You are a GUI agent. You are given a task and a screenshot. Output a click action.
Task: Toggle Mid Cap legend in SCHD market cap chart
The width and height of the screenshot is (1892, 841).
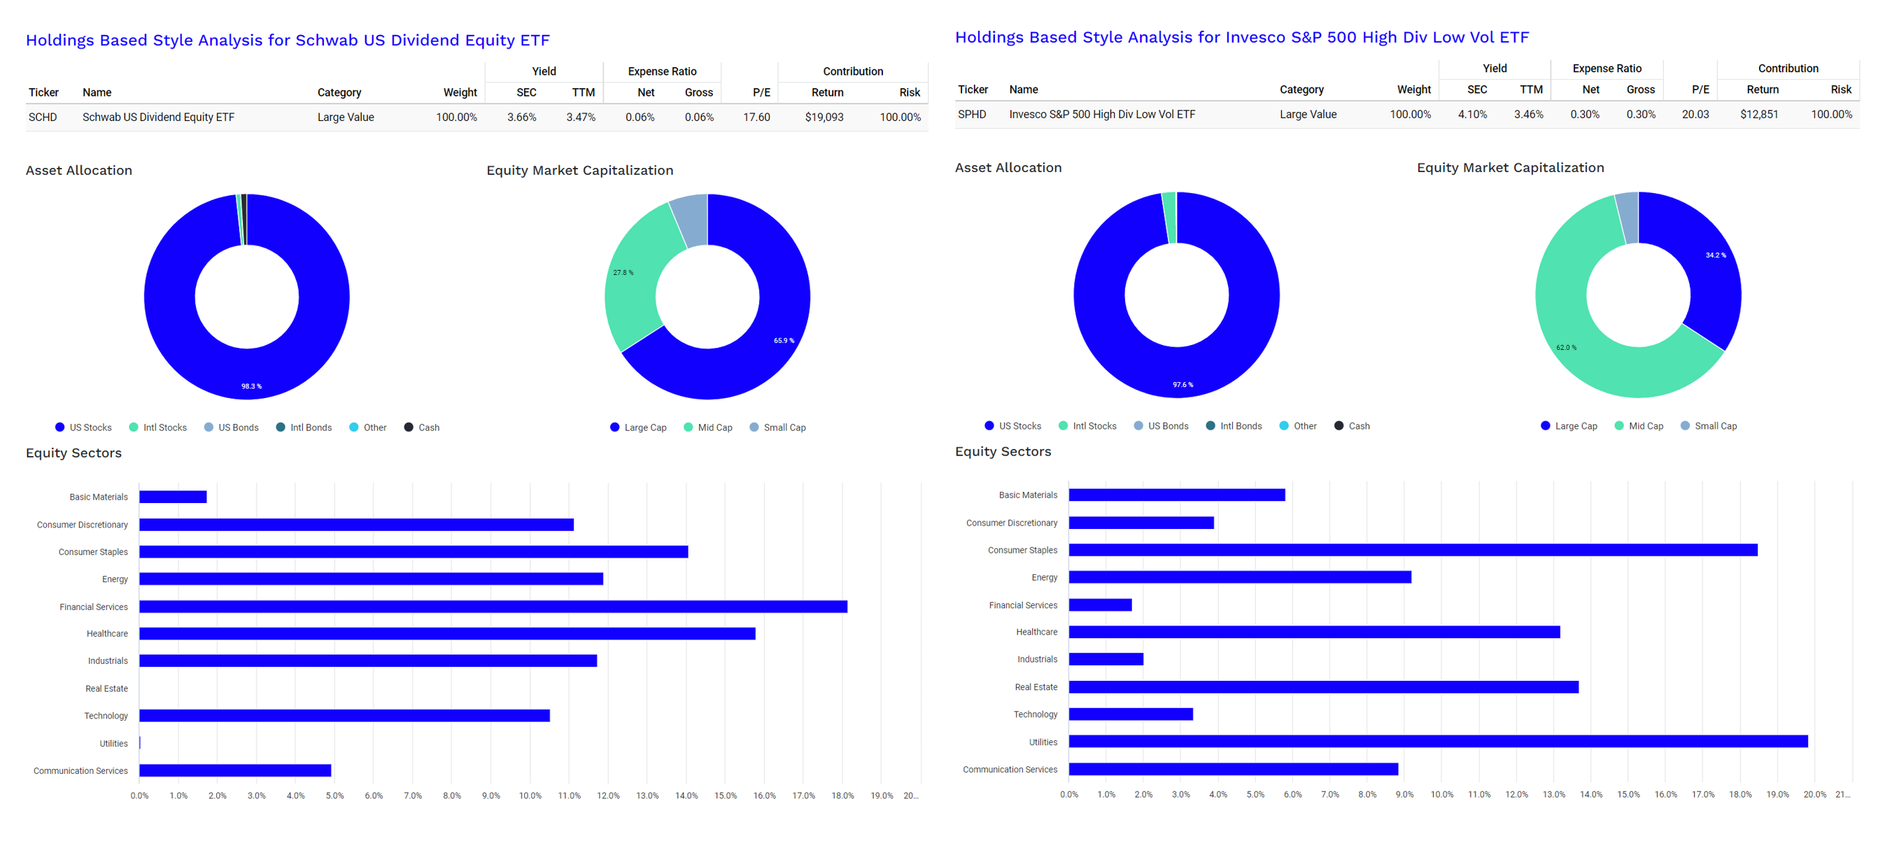pyautogui.click(x=707, y=427)
